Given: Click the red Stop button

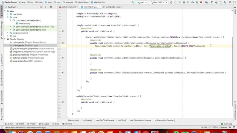Looking at the screenshot, I should [201, 3].
